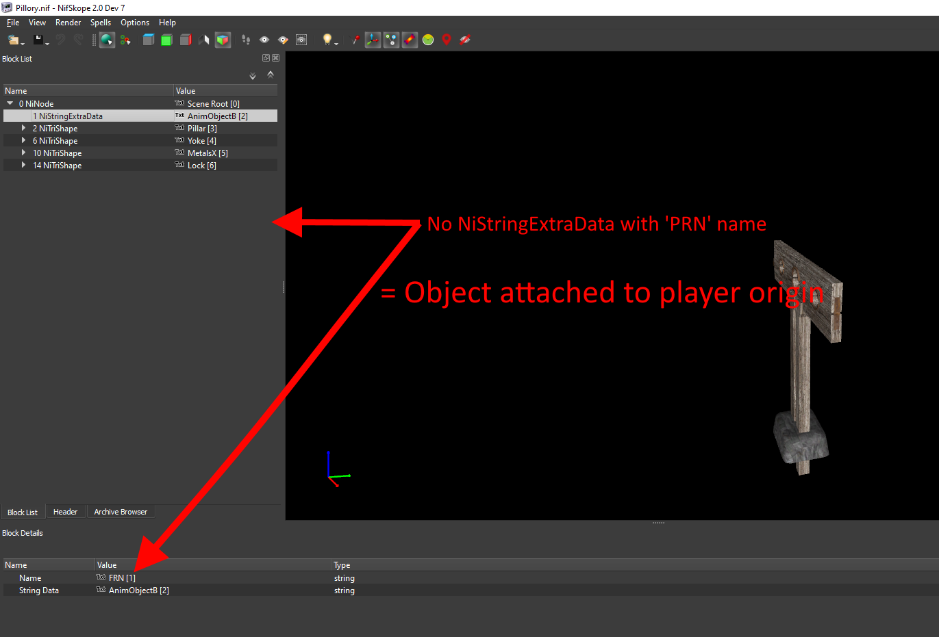Expand the 10 NiTriShape MetalsX row
This screenshot has height=637, width=939.
point(23,153)
